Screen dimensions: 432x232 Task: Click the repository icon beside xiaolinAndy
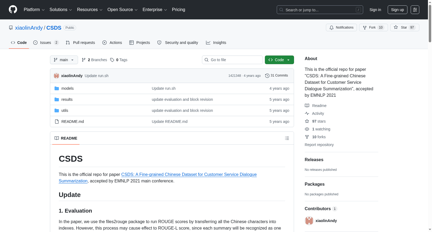coord(11,28)
